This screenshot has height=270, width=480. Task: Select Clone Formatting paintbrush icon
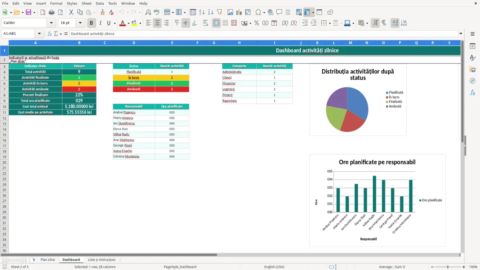pyautogui.click(x=103, y=12)
